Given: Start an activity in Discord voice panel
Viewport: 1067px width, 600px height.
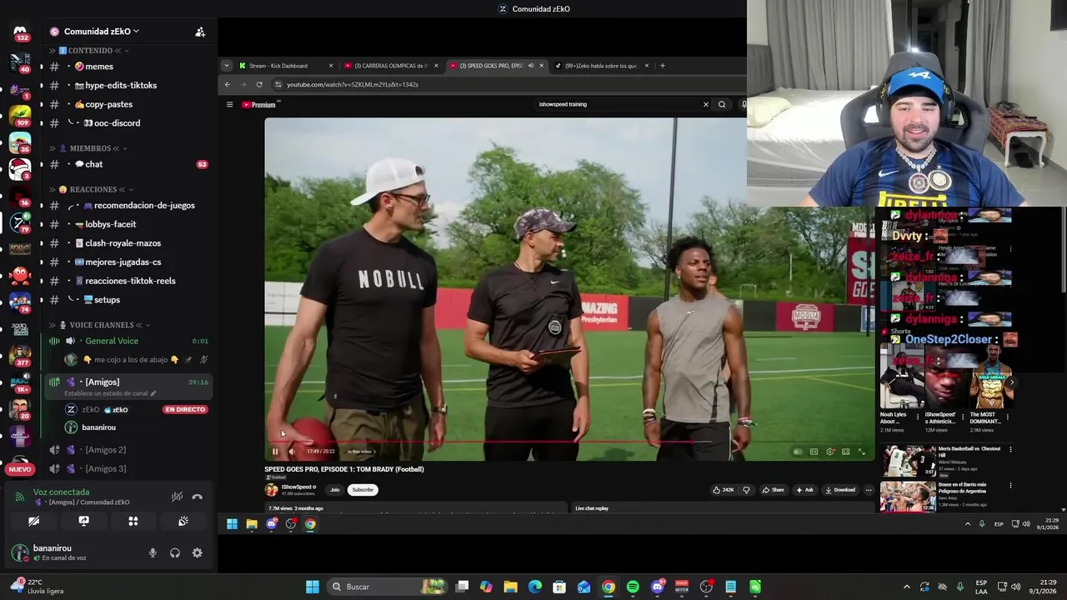Looking at the screenshot, I should click(133, 521).
